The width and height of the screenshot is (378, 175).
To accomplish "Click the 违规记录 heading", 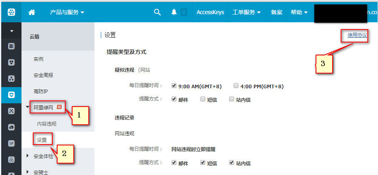I will 125,118.
